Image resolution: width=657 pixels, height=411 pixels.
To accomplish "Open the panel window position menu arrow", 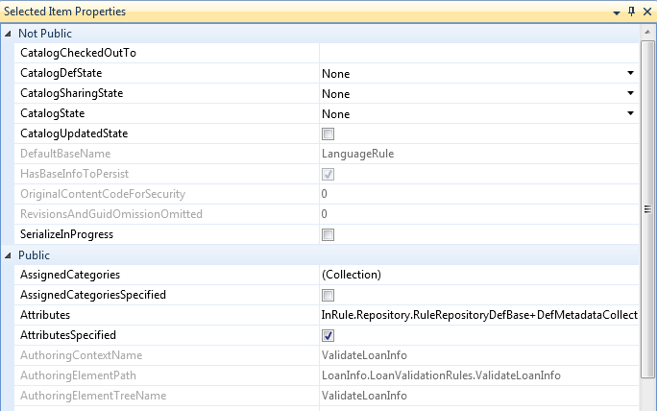I will (x=616, y=12).
